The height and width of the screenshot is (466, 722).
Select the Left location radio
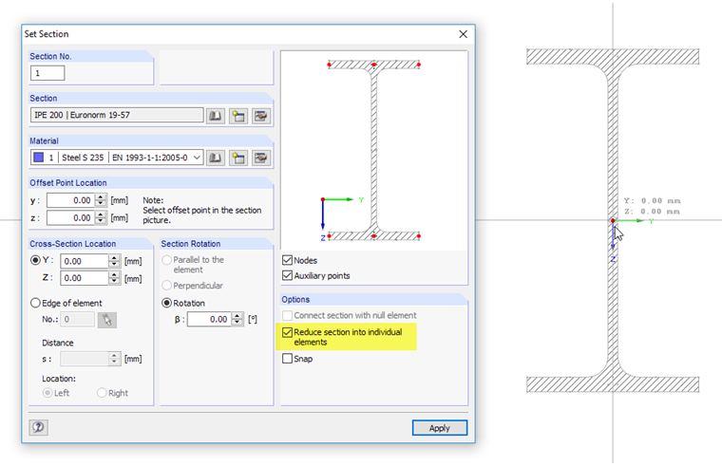(x=47, y=393)
